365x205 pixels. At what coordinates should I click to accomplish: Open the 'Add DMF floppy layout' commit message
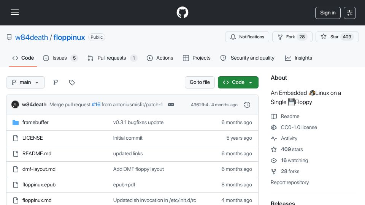(x=138, y=169)
